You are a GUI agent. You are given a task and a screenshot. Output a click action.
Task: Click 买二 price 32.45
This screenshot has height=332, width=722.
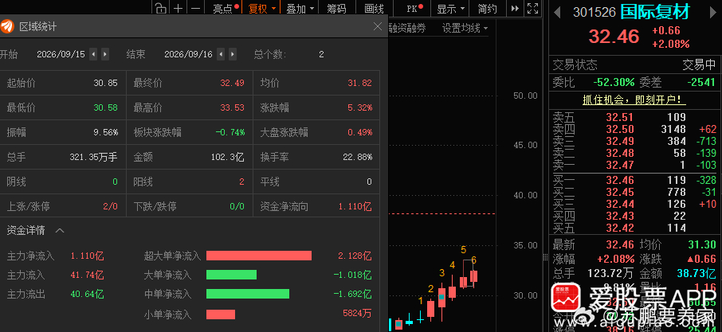pyautogui.click(x=620, y=192)
